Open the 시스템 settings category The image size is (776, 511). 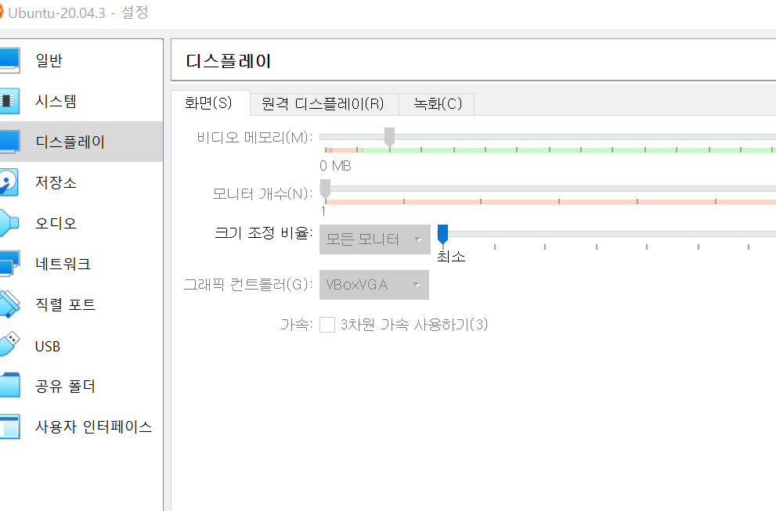coord(81,101)
